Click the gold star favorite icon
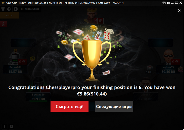 click(x=3, y=3)
